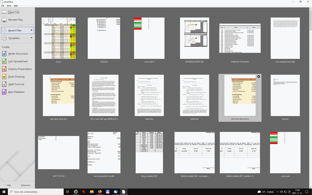
Task: Create a new Calc Spreadsheet
Action: [x=15, y=62]
